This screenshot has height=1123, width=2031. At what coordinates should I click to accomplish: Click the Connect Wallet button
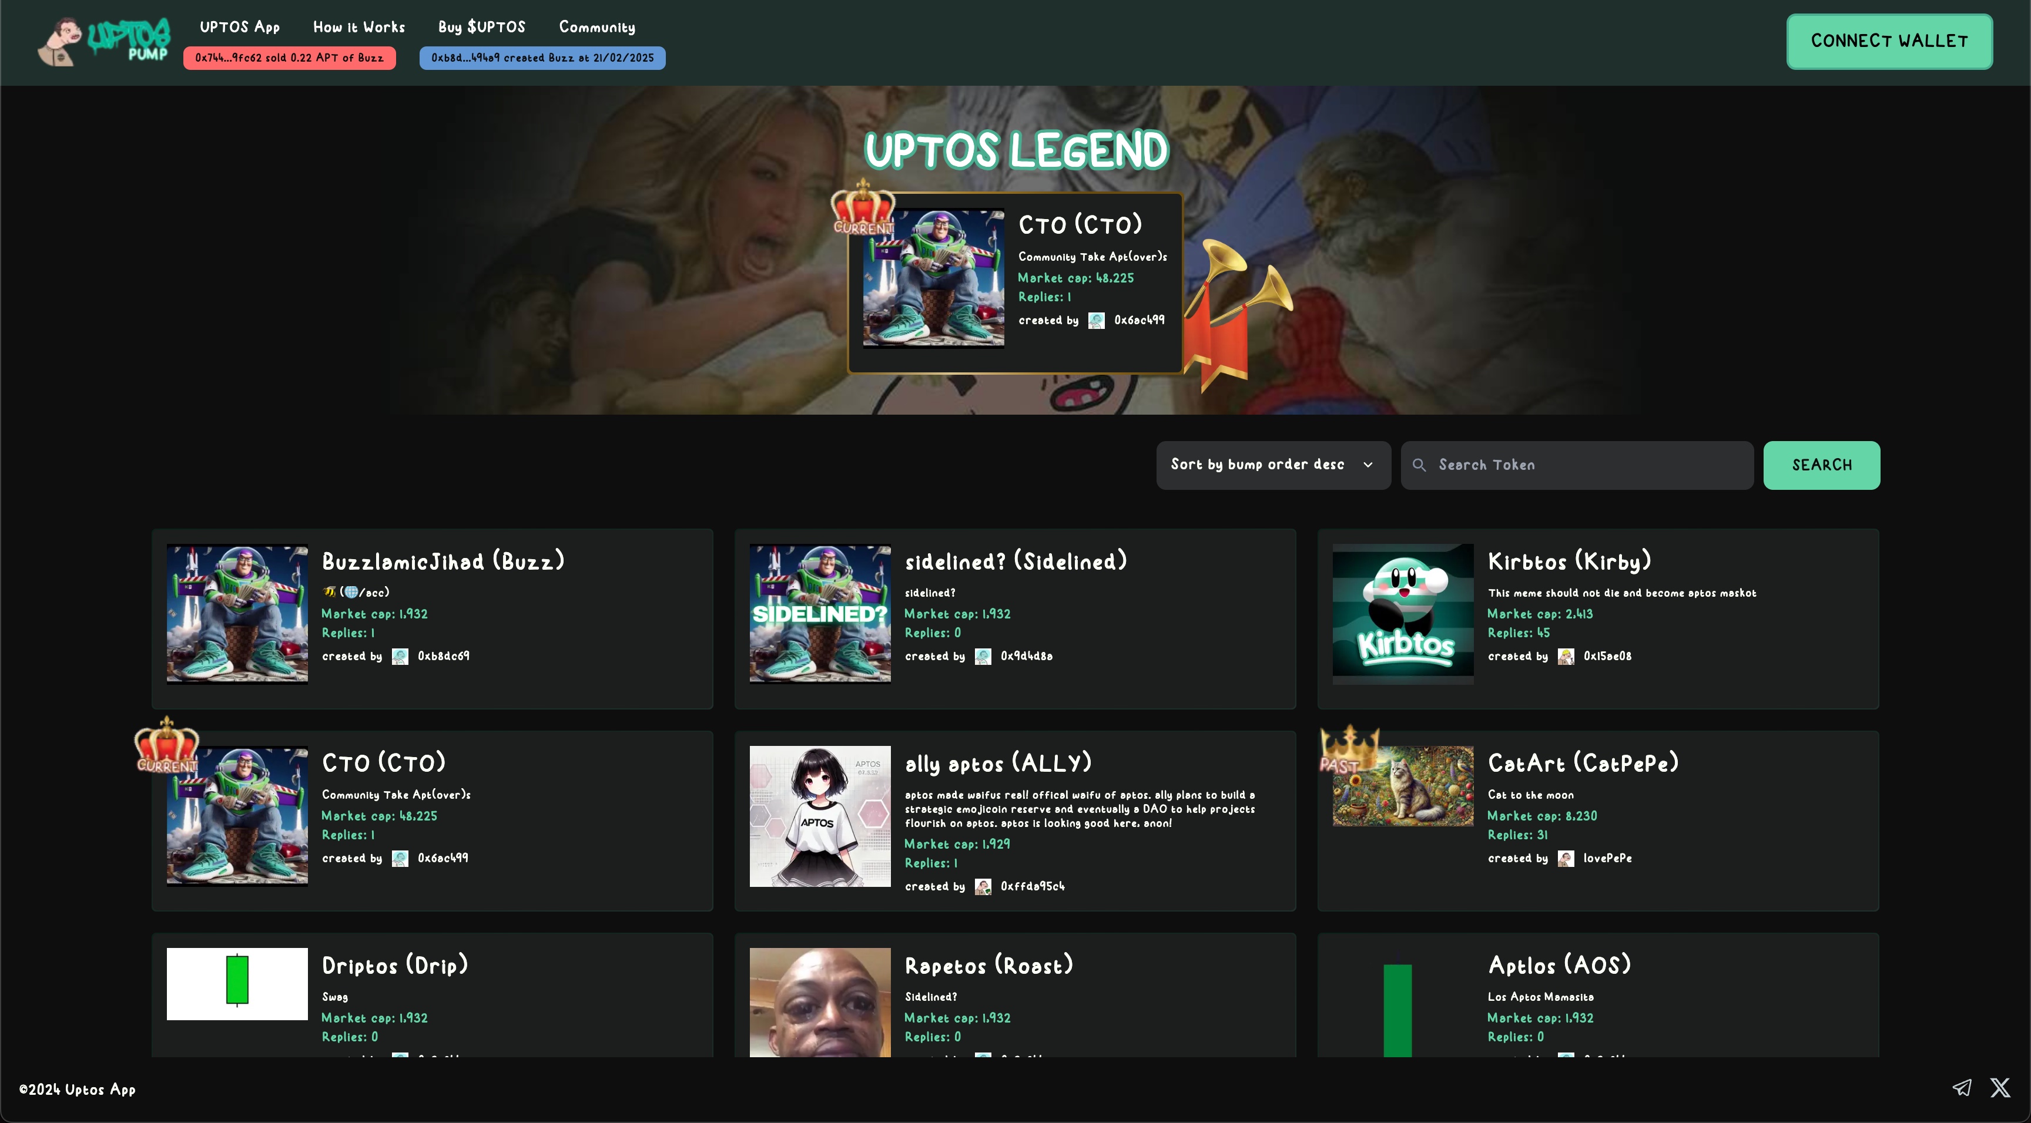[1888, 41]
